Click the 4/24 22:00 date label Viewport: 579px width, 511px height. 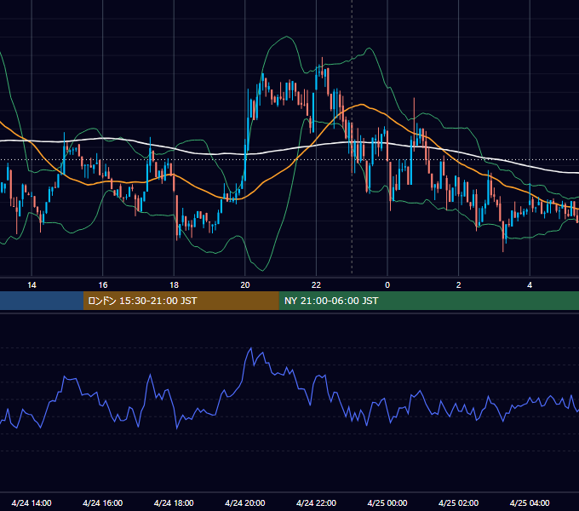[316, 502]
